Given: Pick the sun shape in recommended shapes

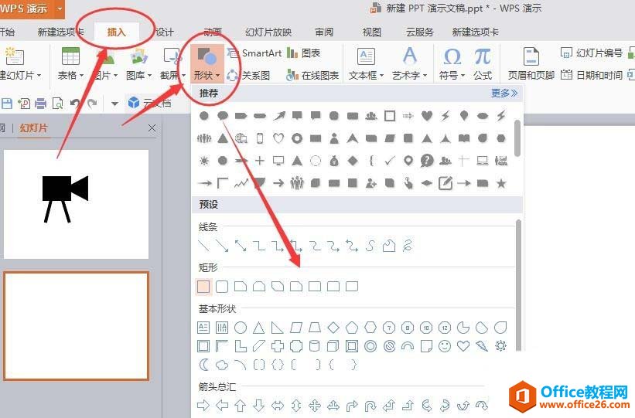Looking at the screenshot, I should click(203, 161).
